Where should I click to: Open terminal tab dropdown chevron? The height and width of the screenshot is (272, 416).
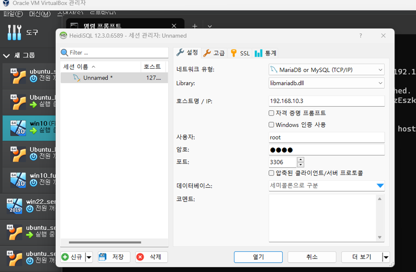[210, 26]
